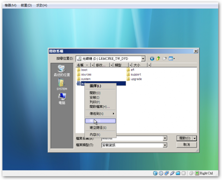The image size is (222, 180).
Task: Select the sources folder
Action: [x=84, y=74]
